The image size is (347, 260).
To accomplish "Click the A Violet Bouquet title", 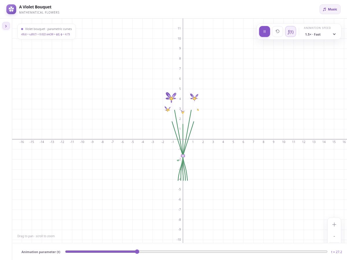I will coord(35,7).
